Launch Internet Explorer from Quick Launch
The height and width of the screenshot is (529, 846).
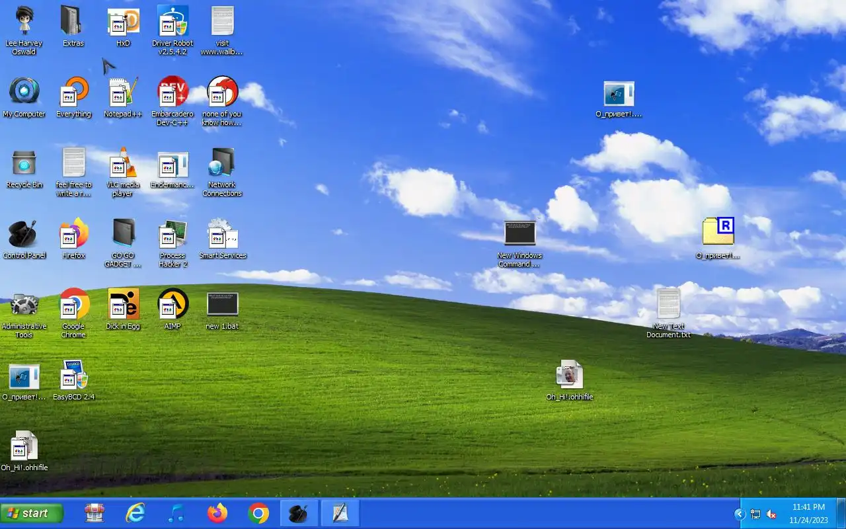pyautogui.click(x=135, y=513)
